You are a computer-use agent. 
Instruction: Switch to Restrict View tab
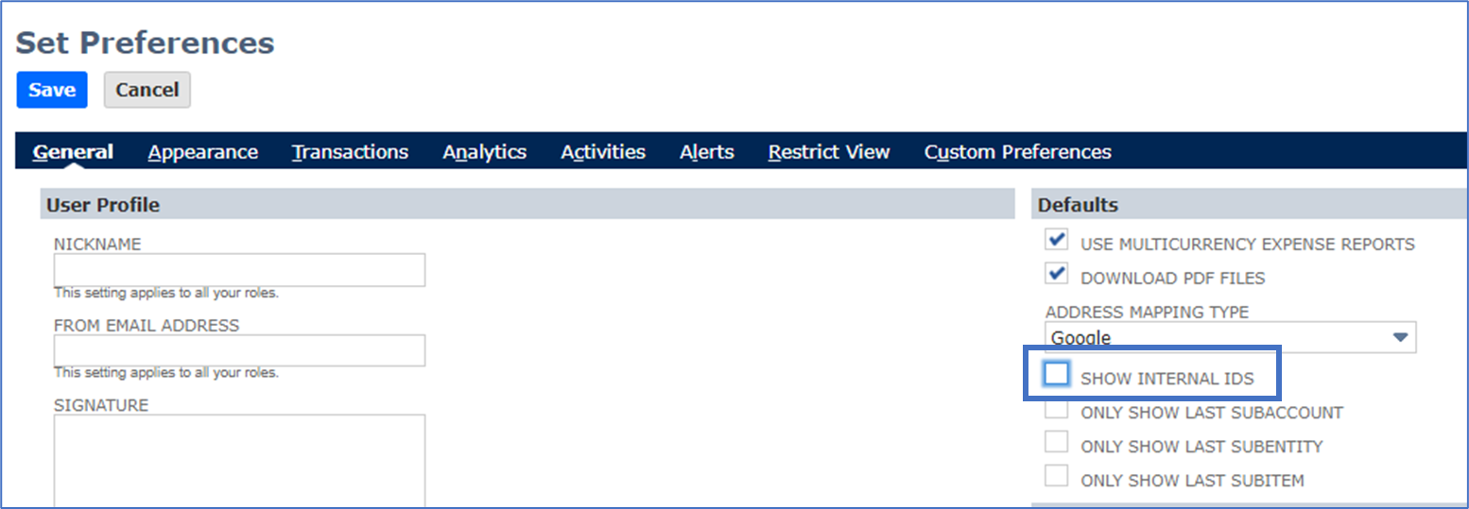(829, 152)
